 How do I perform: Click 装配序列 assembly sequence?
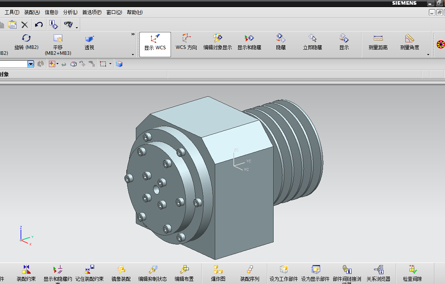coord(250,273)
